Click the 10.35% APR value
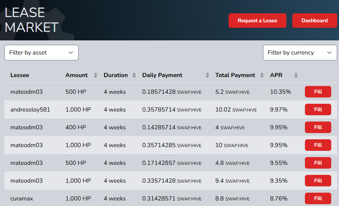339x206 pixels. [x=280, y=92]
